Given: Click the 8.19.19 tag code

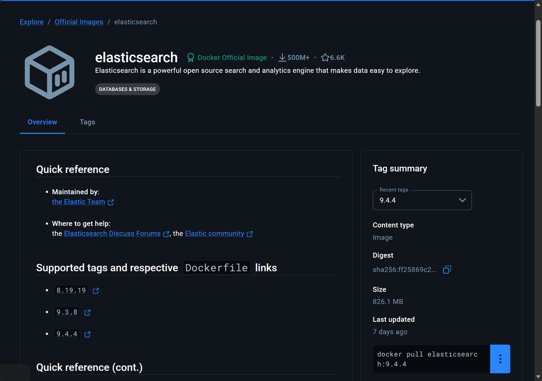Looking at the screenshot, I should (x=71, y=290).
